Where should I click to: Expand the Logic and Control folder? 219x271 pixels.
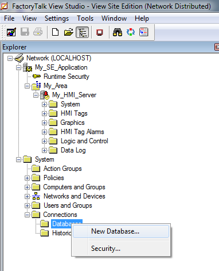click(x=44, y=141)
